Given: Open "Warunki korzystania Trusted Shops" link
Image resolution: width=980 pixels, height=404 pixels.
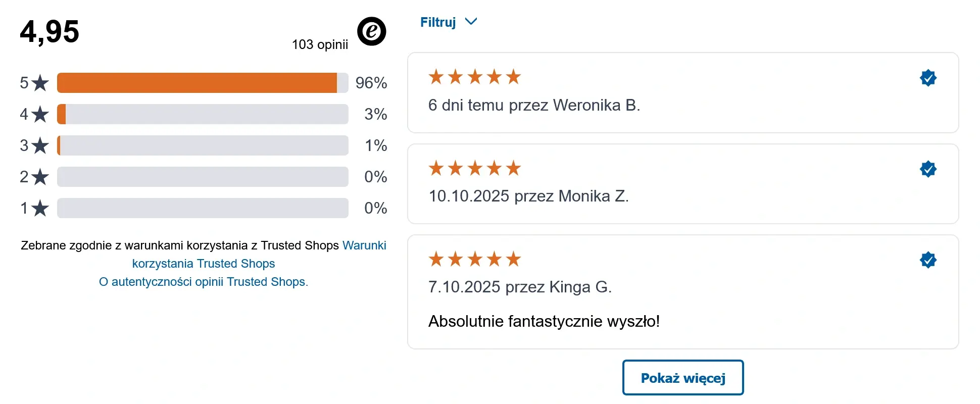Looking at the screenshot, I should pos(204,263).
